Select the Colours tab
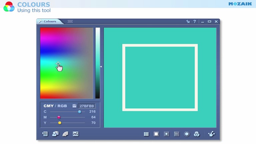The width and height of the screenshot is (256, 144). 50,21
